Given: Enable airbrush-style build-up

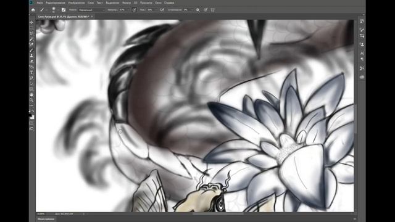Looking at the screenshot, I should 162,10.
